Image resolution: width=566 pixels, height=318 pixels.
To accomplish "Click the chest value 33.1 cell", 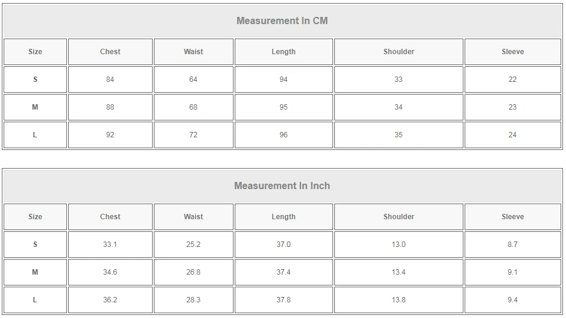I will (110, 245).
